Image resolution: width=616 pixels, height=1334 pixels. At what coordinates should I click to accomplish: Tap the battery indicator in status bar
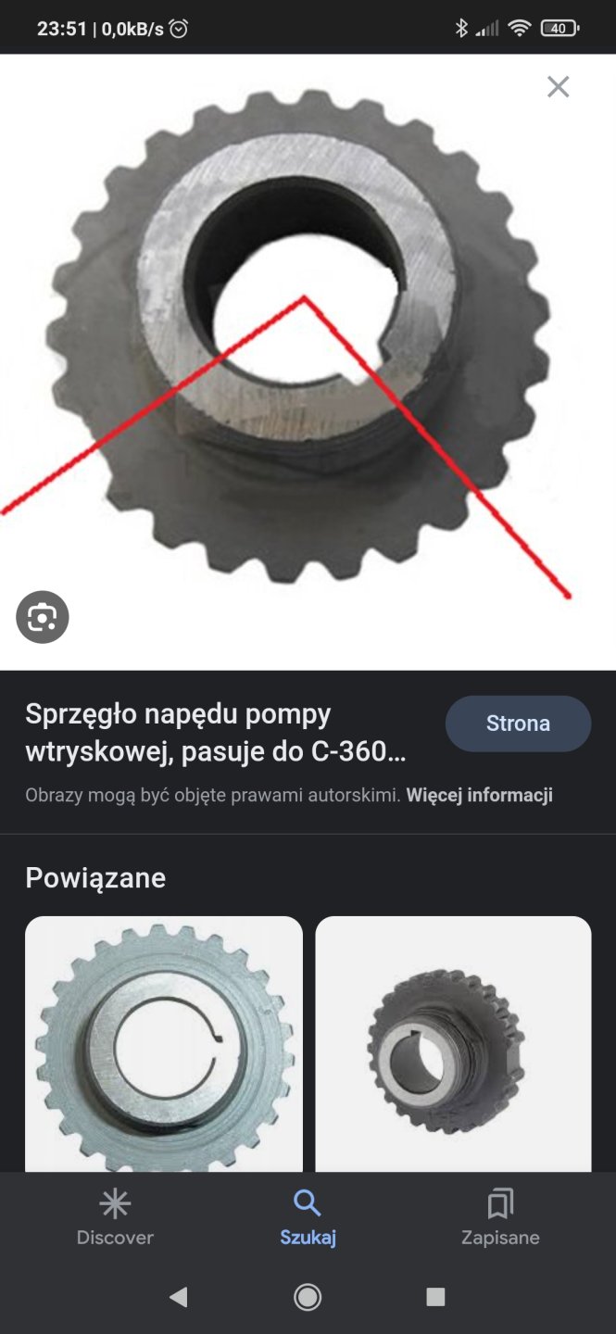pos(559,29)
